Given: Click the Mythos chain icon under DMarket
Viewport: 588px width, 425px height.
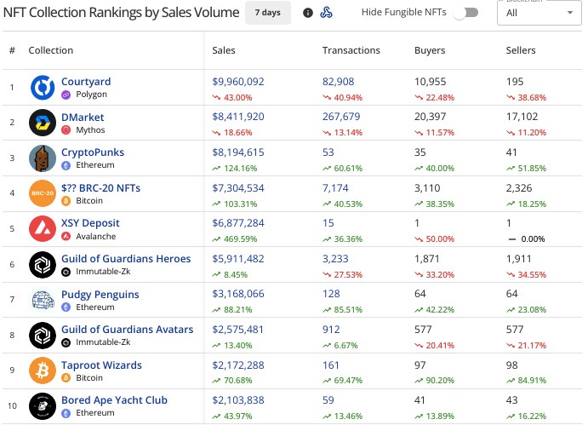Looking at the screenshot, I should (x=66, y=130).
